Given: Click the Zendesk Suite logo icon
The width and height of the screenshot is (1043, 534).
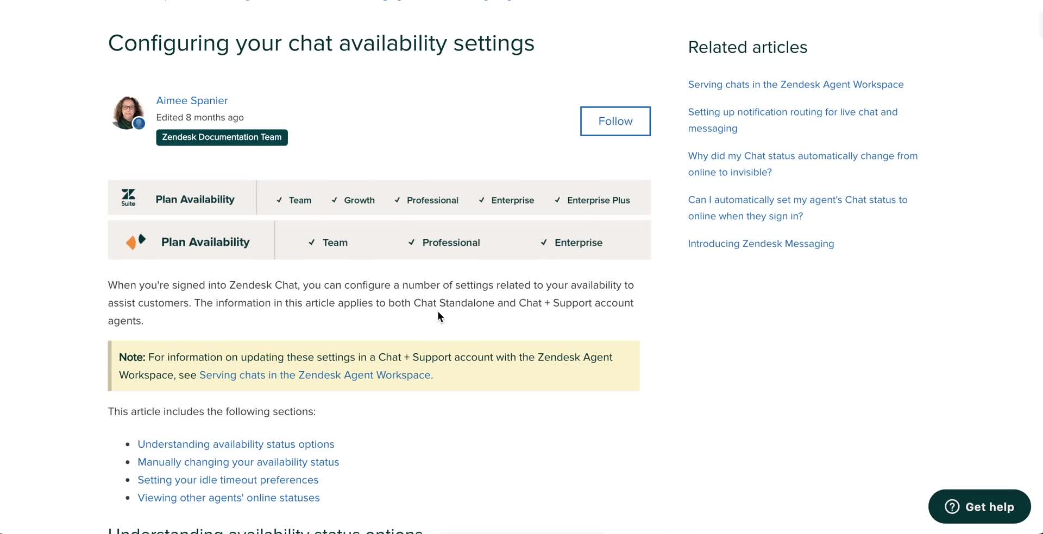Looking at the screenshot, I should pyautogui.click(x=128, y=198).
